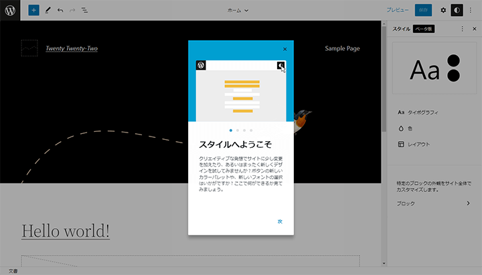
Task: Click the Redo arrow in toolbar
Action: coord(72,10)
